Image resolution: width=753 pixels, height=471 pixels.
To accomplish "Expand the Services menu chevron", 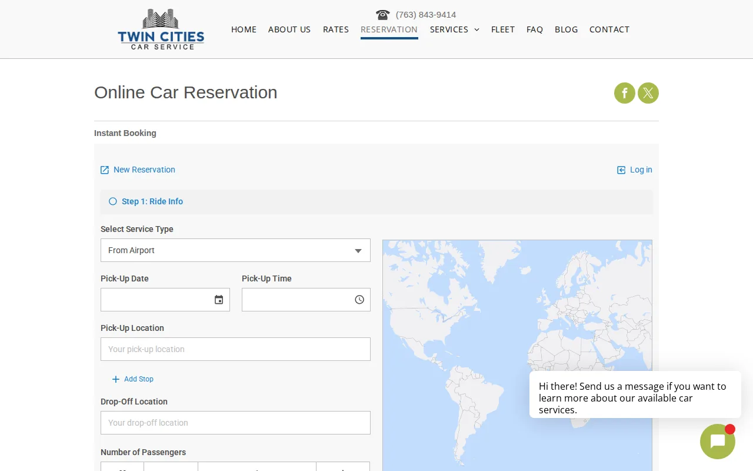I will pyautogui.click(x=477, y=29).
